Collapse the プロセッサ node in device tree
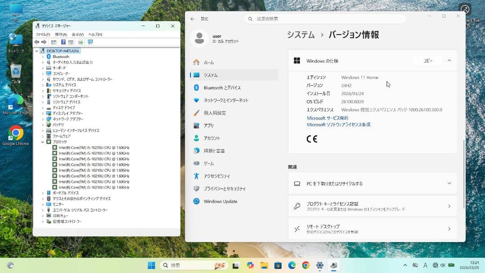 (x=43, y=141)
